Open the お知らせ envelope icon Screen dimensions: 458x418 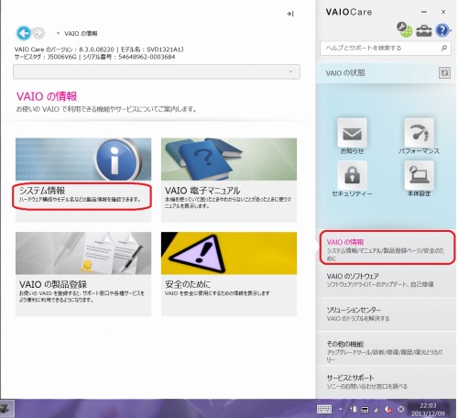pos(352,133)
